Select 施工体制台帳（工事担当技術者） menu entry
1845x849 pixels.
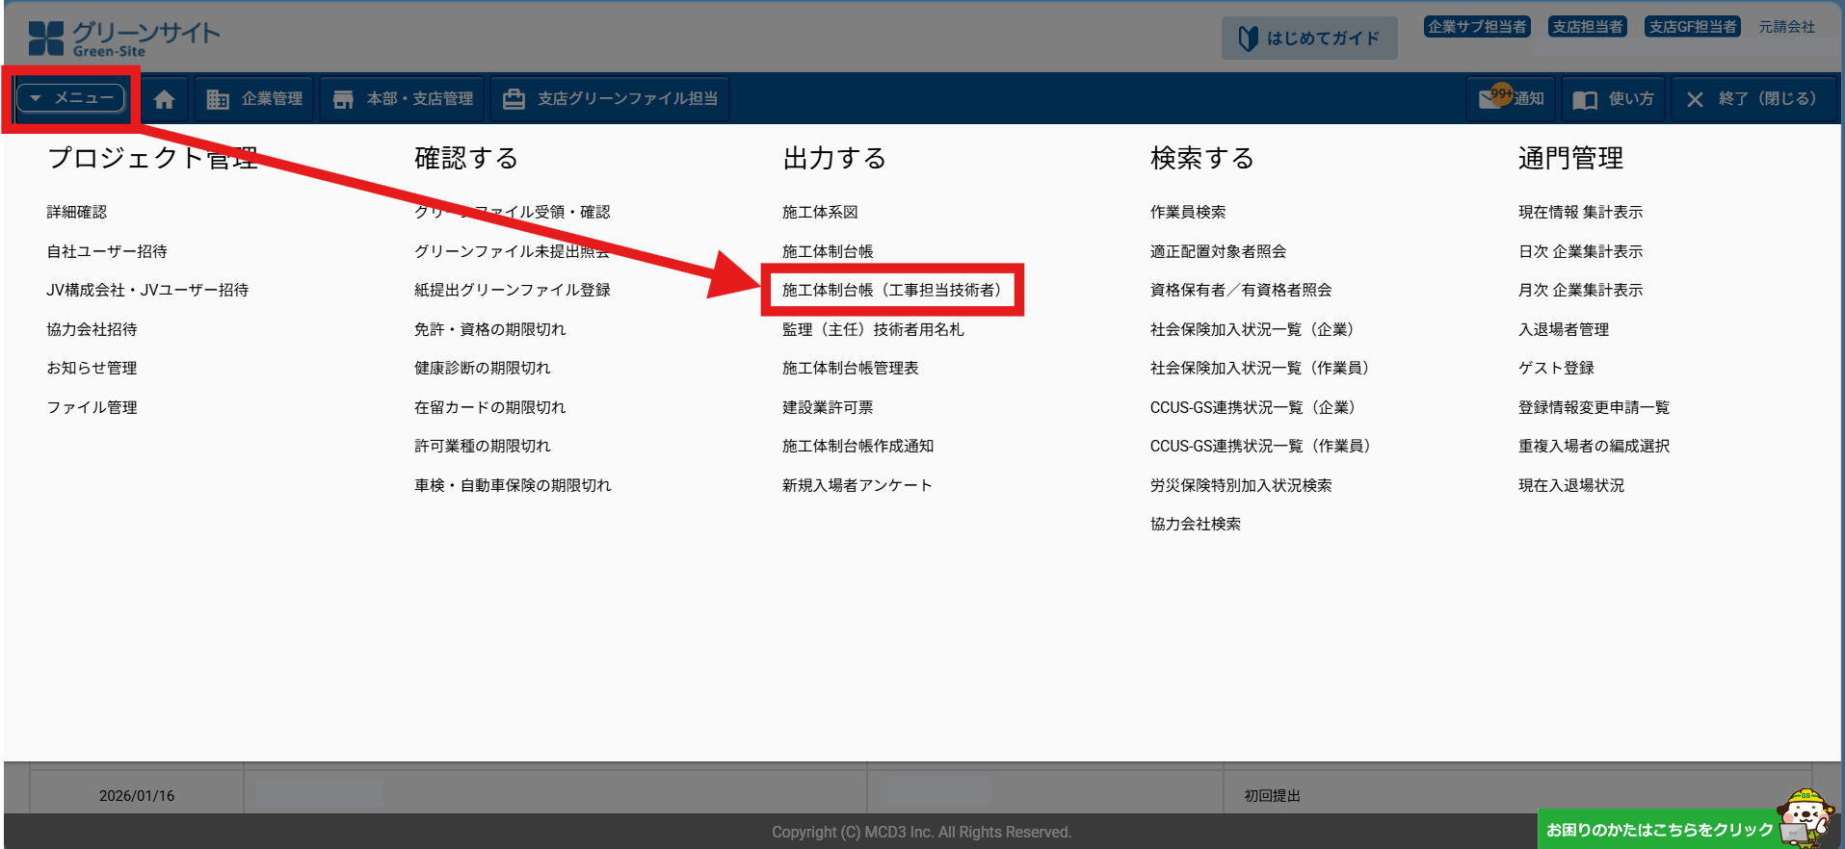tap(892, 290)
